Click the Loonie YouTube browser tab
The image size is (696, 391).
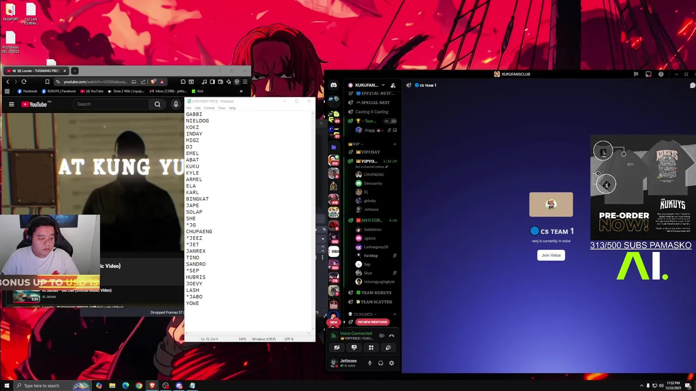click(x=35, y=71)
